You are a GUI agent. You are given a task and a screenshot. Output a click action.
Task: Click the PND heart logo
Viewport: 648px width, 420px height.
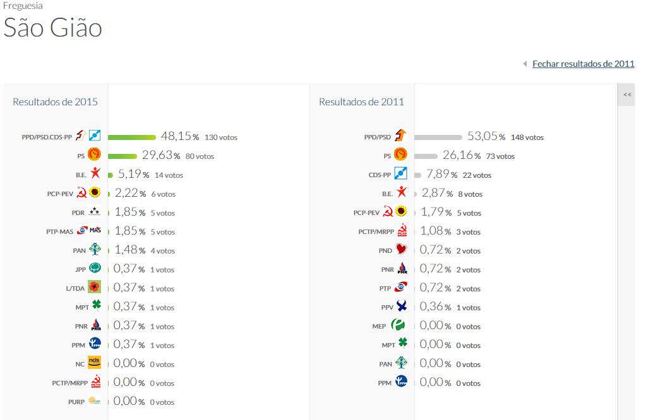click(400, 249)
